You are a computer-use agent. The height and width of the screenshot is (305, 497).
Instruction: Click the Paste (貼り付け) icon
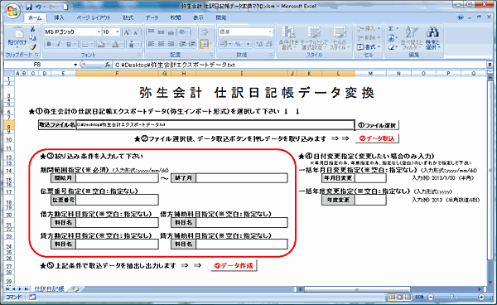coord(17,37)
